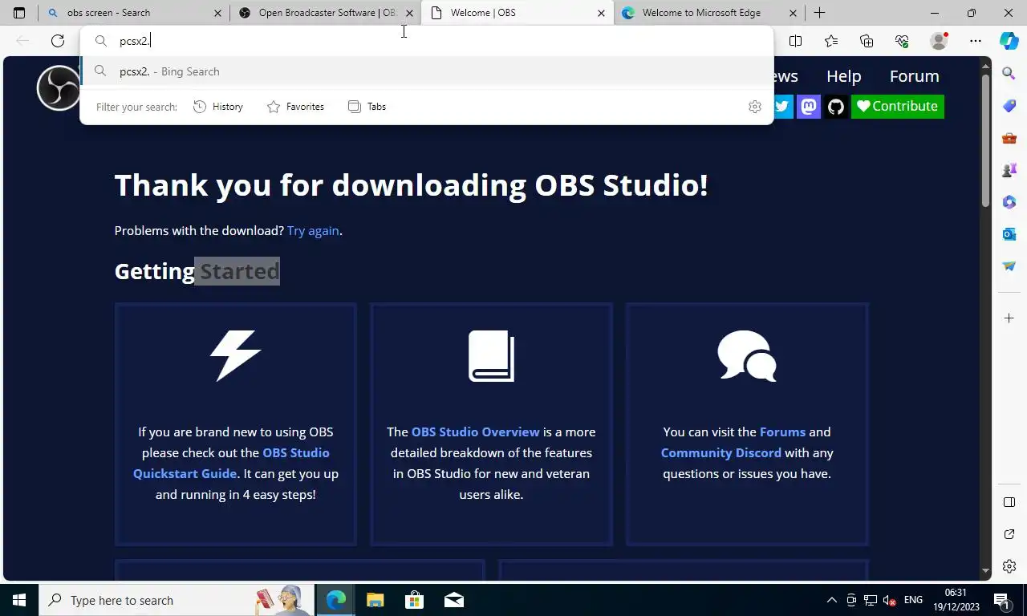Open the tab actions menu icon

click(19, 13)
